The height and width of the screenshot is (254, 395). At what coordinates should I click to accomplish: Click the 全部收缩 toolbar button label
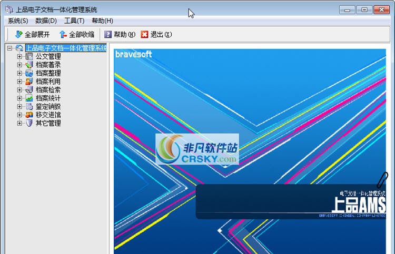tap(82, 35)
